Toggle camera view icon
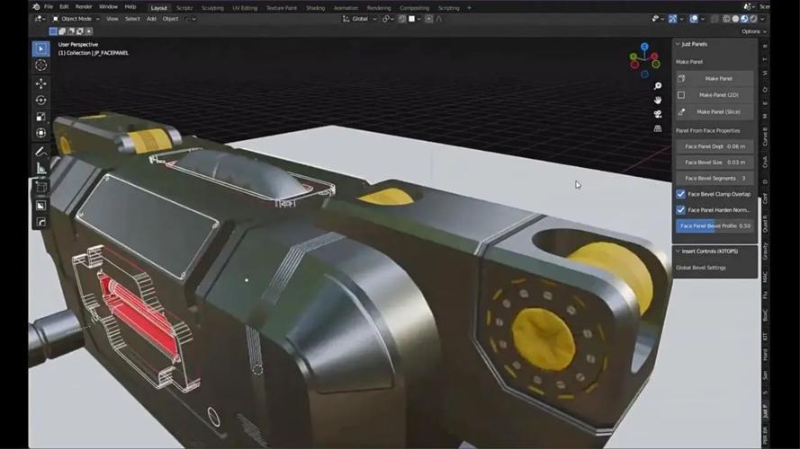The image size is (800, 449). [658, 114]
